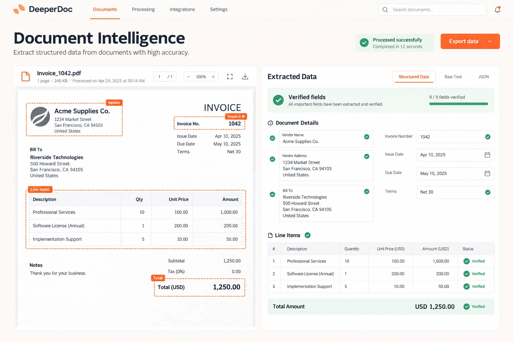This screenshot has width=513, height=342.
Task: Click the Total Amount USD 1,250.00 value
Action: (435, 307)
